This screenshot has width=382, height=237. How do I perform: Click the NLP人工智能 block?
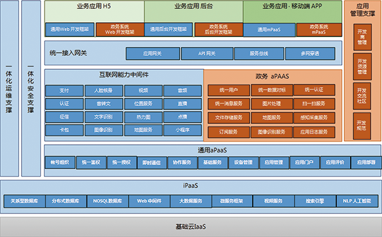pos(357,201)
